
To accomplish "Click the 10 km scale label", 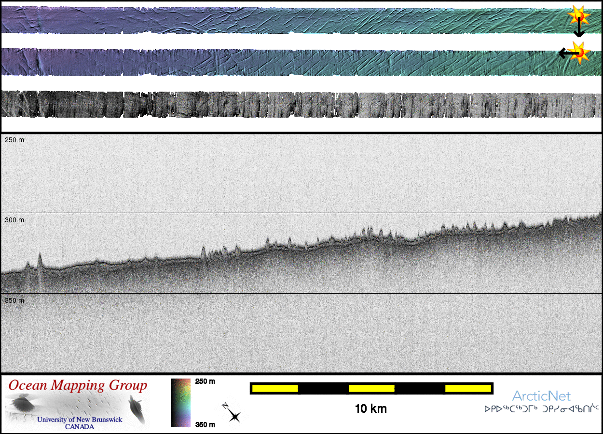I will (370, 409).
